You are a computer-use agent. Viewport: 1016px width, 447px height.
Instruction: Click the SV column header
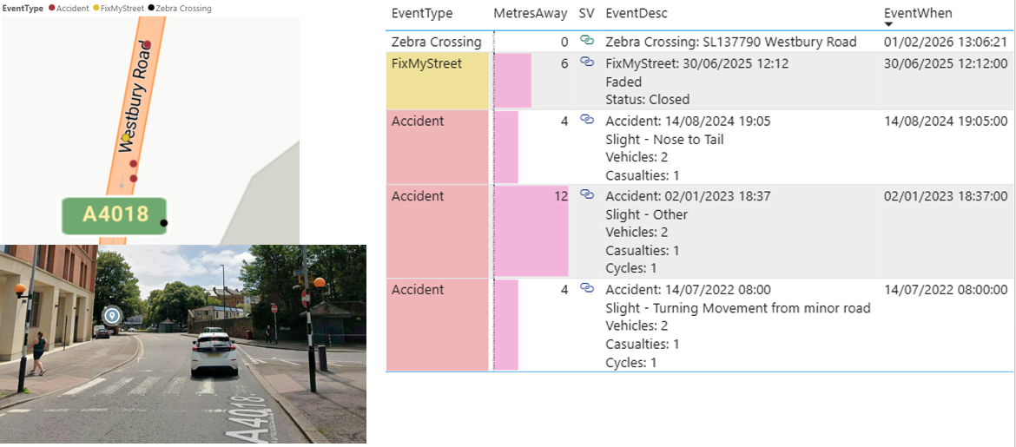pyautogui.click(x=586, y=14)
